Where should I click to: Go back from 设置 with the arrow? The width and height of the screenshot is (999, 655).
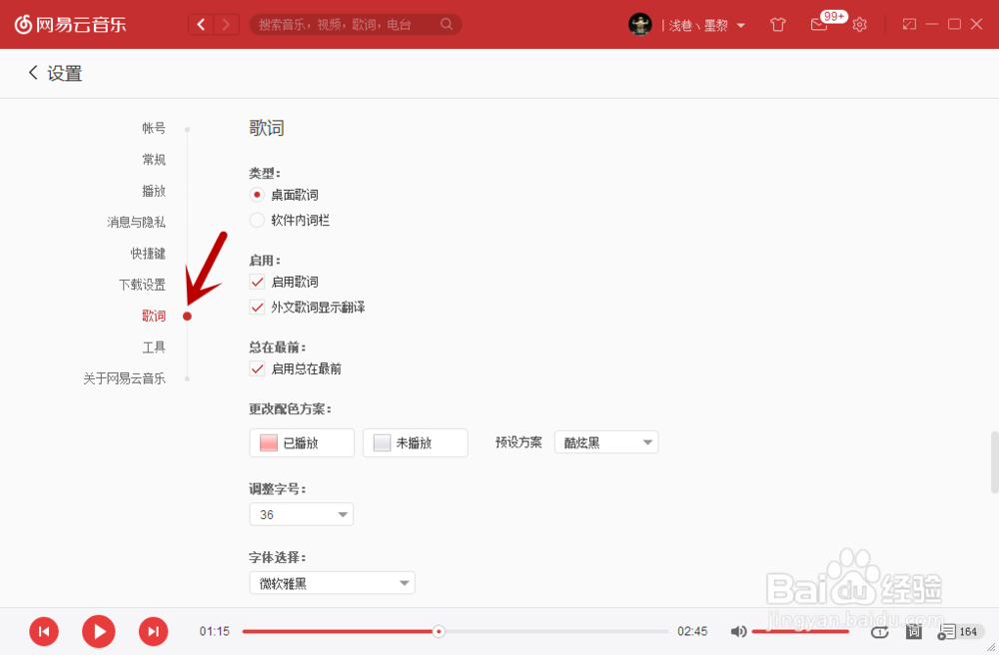[31, 73]
